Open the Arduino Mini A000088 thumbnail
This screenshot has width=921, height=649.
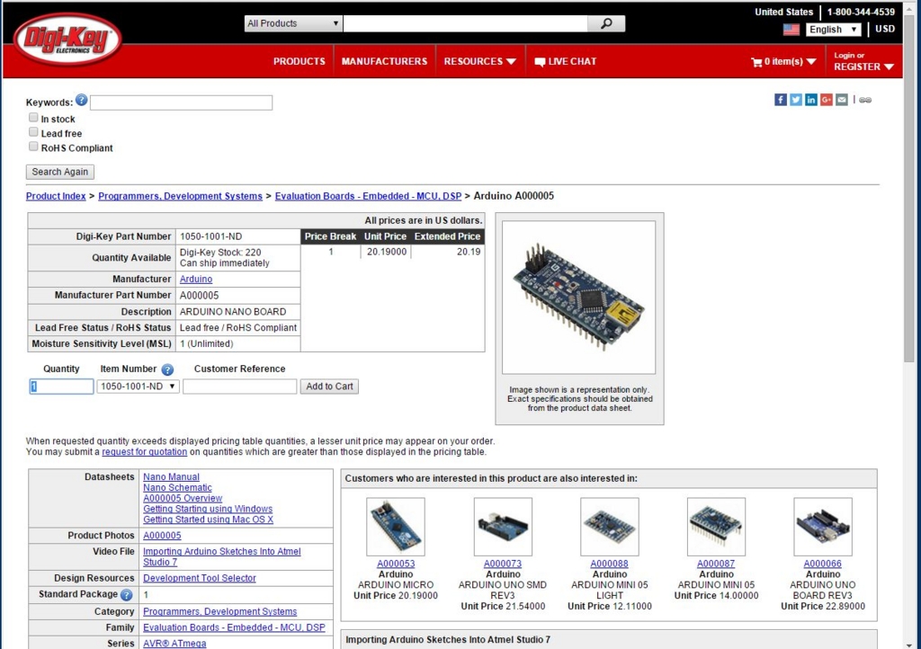click(x=610, y=527)
